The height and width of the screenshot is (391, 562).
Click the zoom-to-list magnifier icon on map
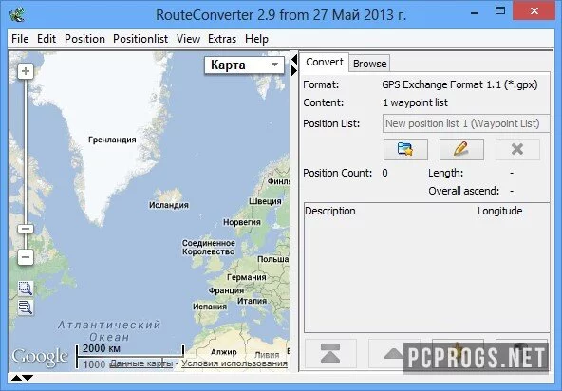coord(26,307)
